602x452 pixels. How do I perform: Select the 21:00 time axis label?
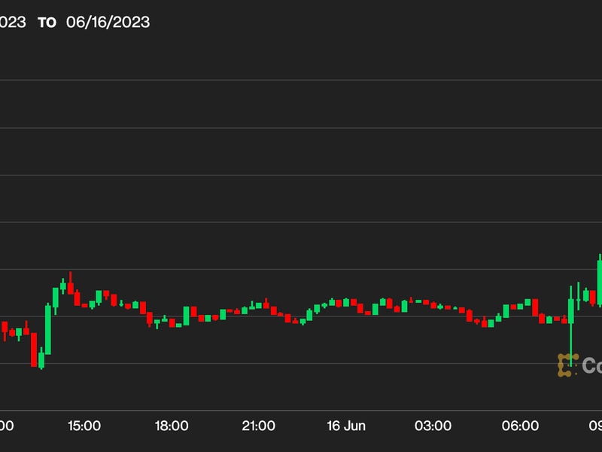tap(258, 426)
